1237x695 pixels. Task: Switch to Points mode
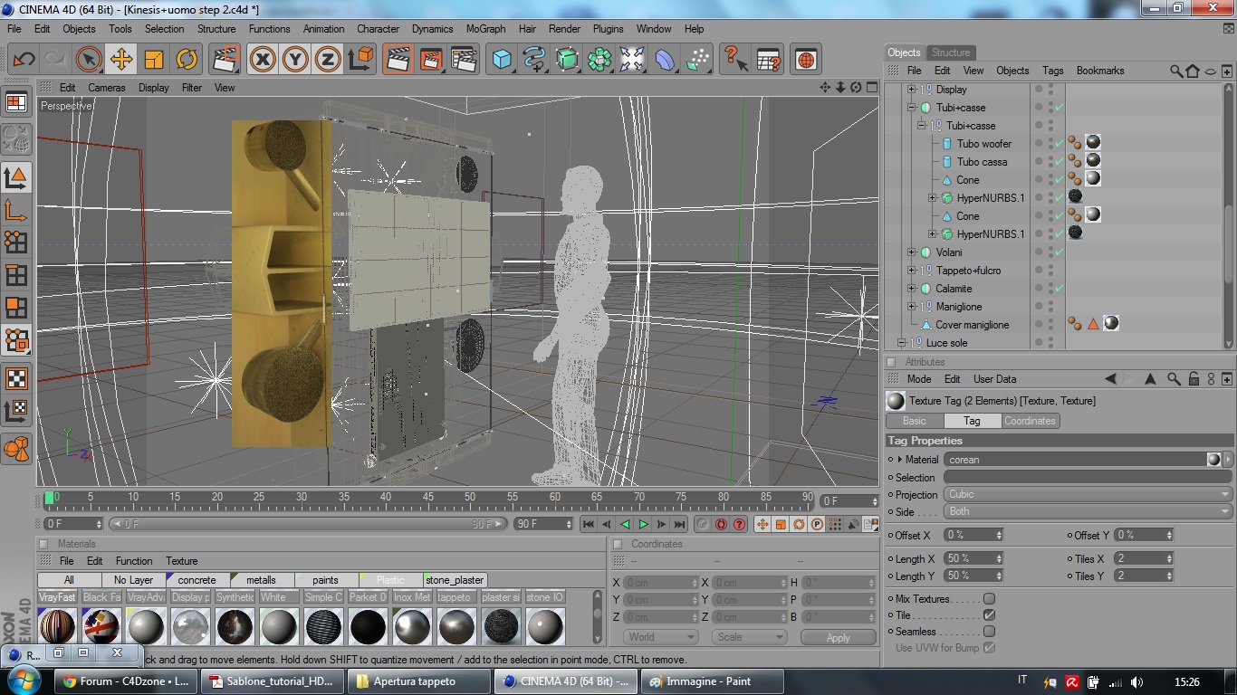coord(16,243)
